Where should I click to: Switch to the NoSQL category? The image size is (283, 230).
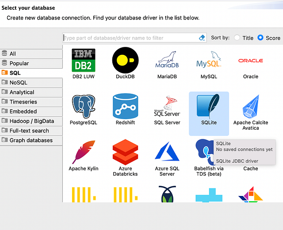[31, 83]
